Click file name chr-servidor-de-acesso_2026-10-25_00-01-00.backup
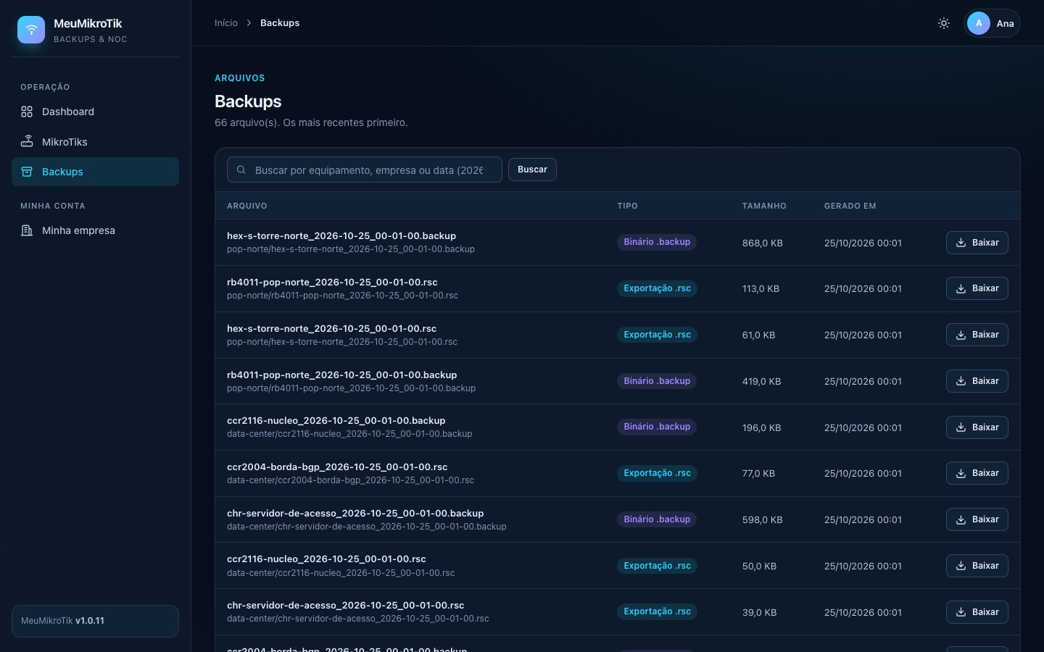This screenshot has height=652, width=1044. point(355,513)
